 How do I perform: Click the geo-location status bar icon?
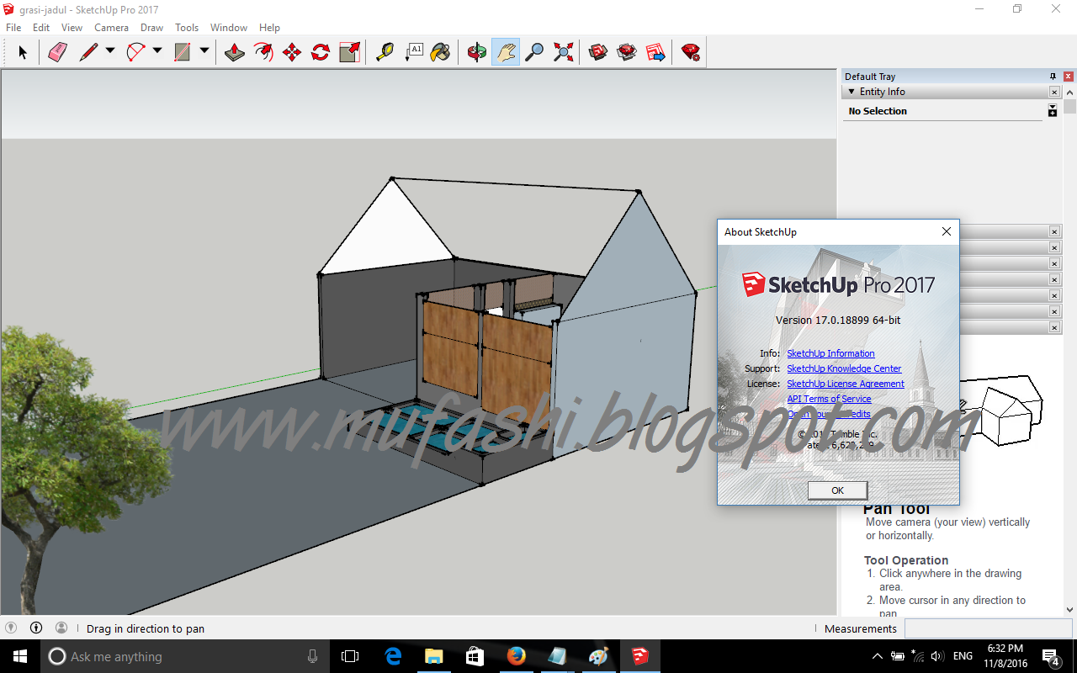click(11, 628)
